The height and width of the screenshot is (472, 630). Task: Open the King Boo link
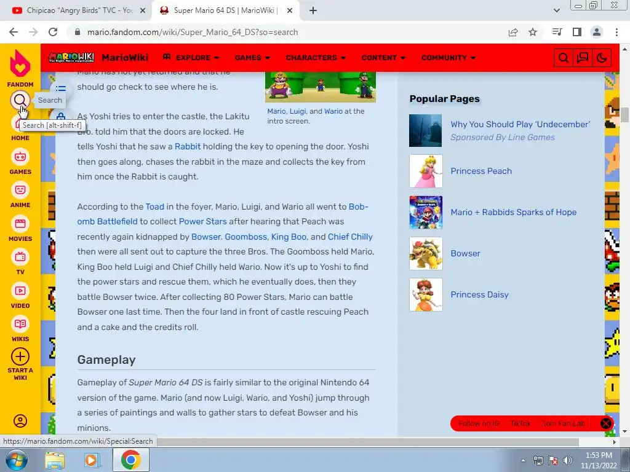289,237
